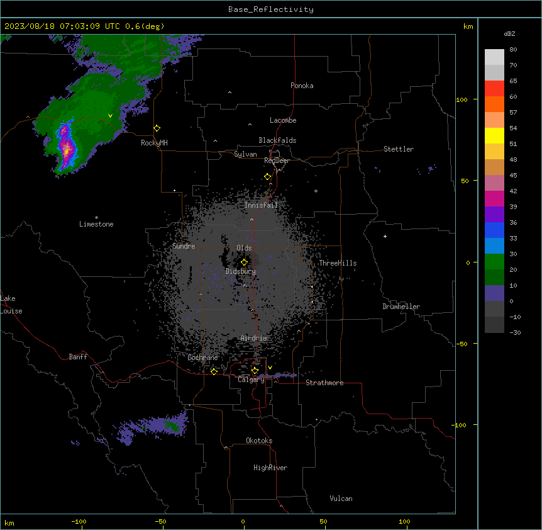Screen dimensions: 542x530
Task: Select the ThreeHills label
Action: tap(338, 263)
